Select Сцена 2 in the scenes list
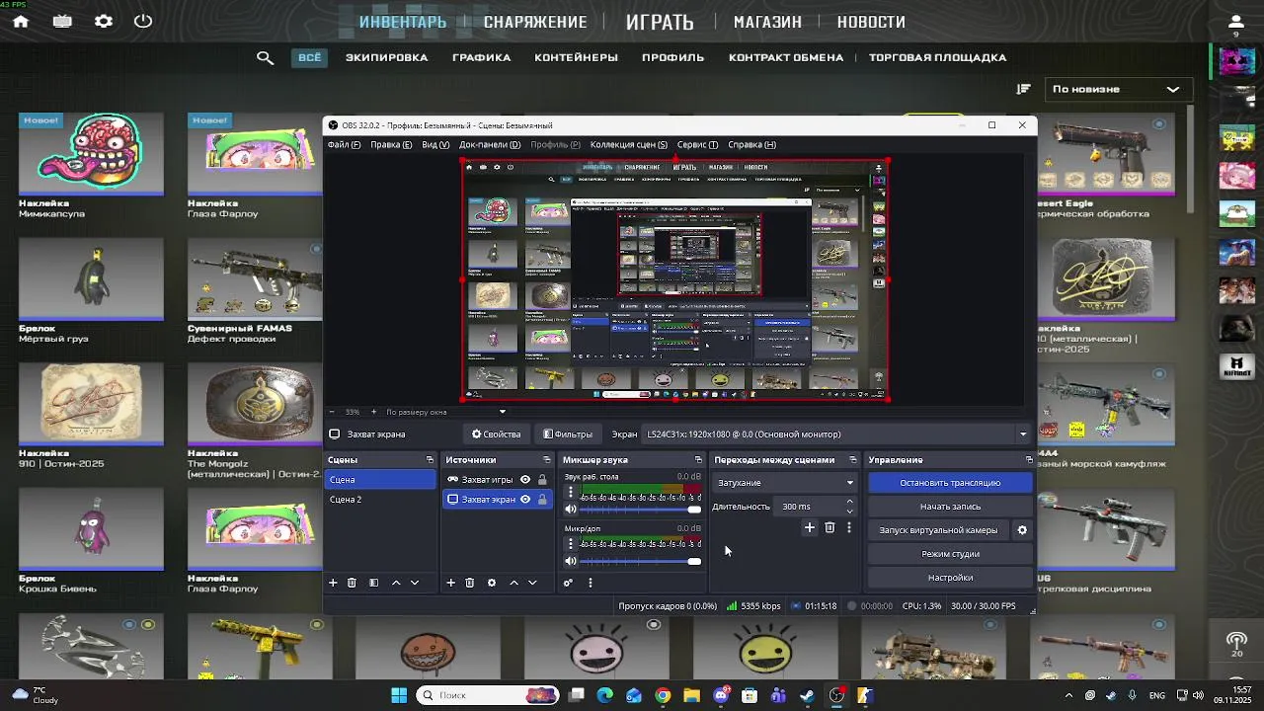The height and width of the screenshot is (711, 1264). 380,500
